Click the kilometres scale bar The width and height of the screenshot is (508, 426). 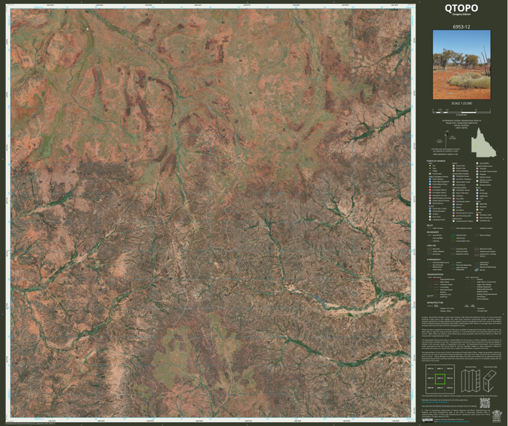[462, 112]
